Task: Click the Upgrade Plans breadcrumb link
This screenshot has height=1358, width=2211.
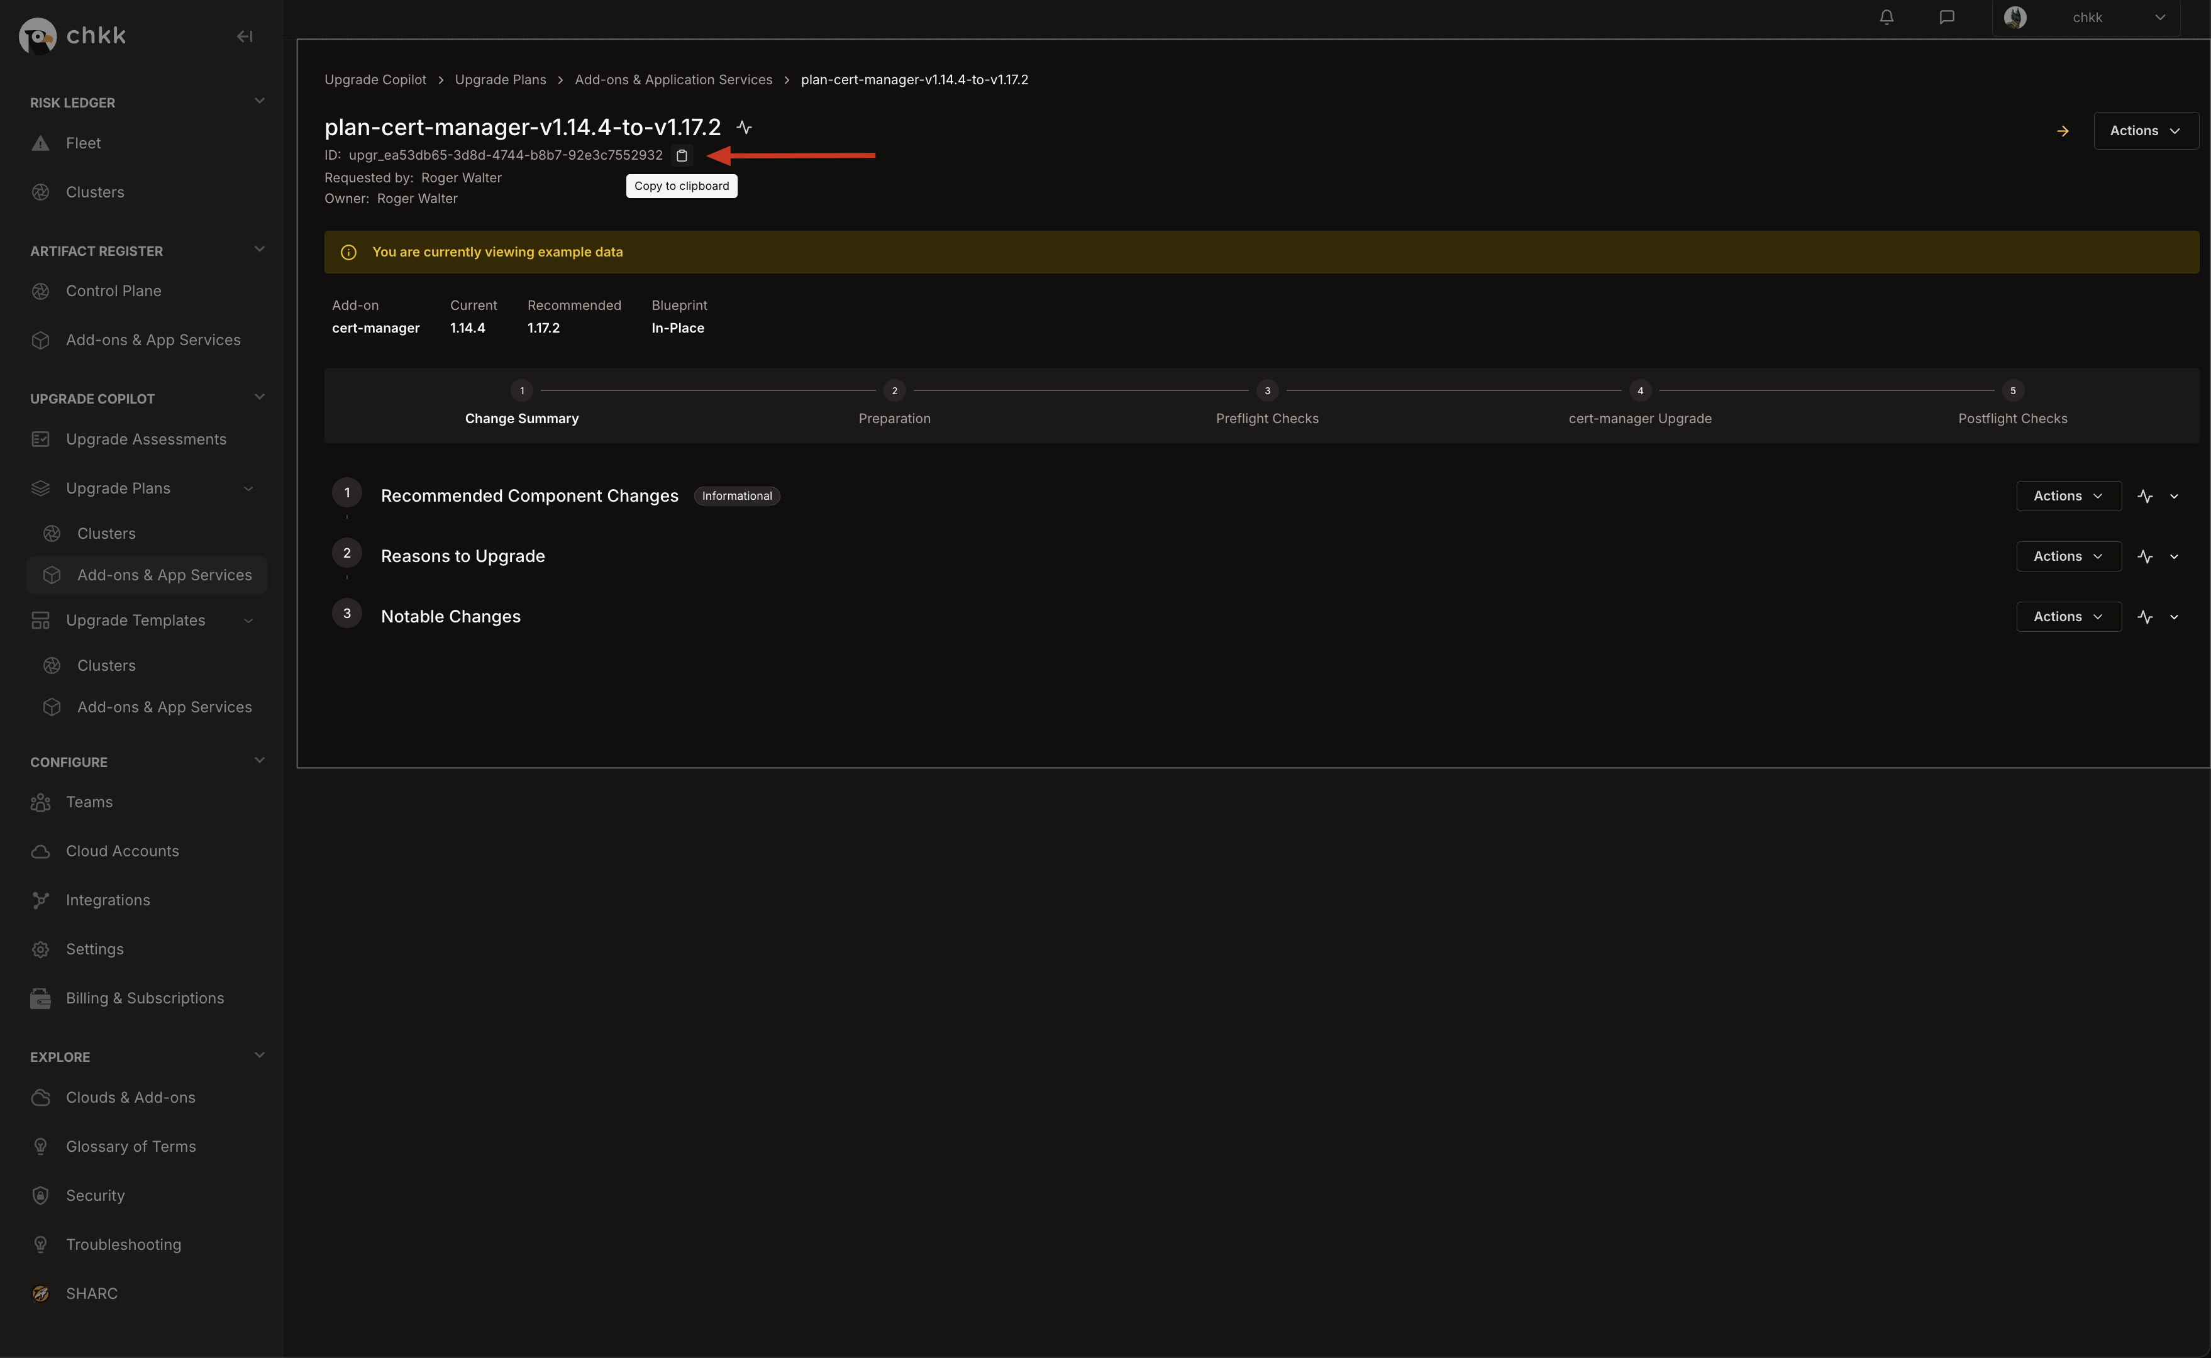Action: [500, 80]
